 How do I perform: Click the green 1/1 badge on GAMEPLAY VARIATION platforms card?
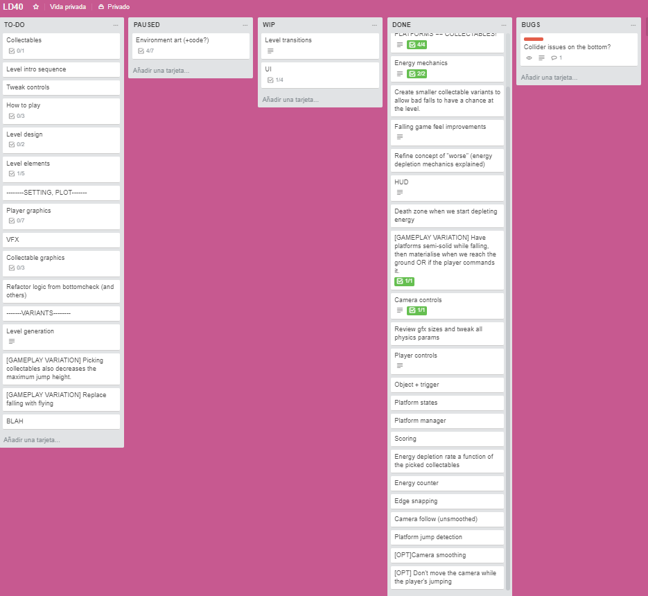(x=404, y=281)
